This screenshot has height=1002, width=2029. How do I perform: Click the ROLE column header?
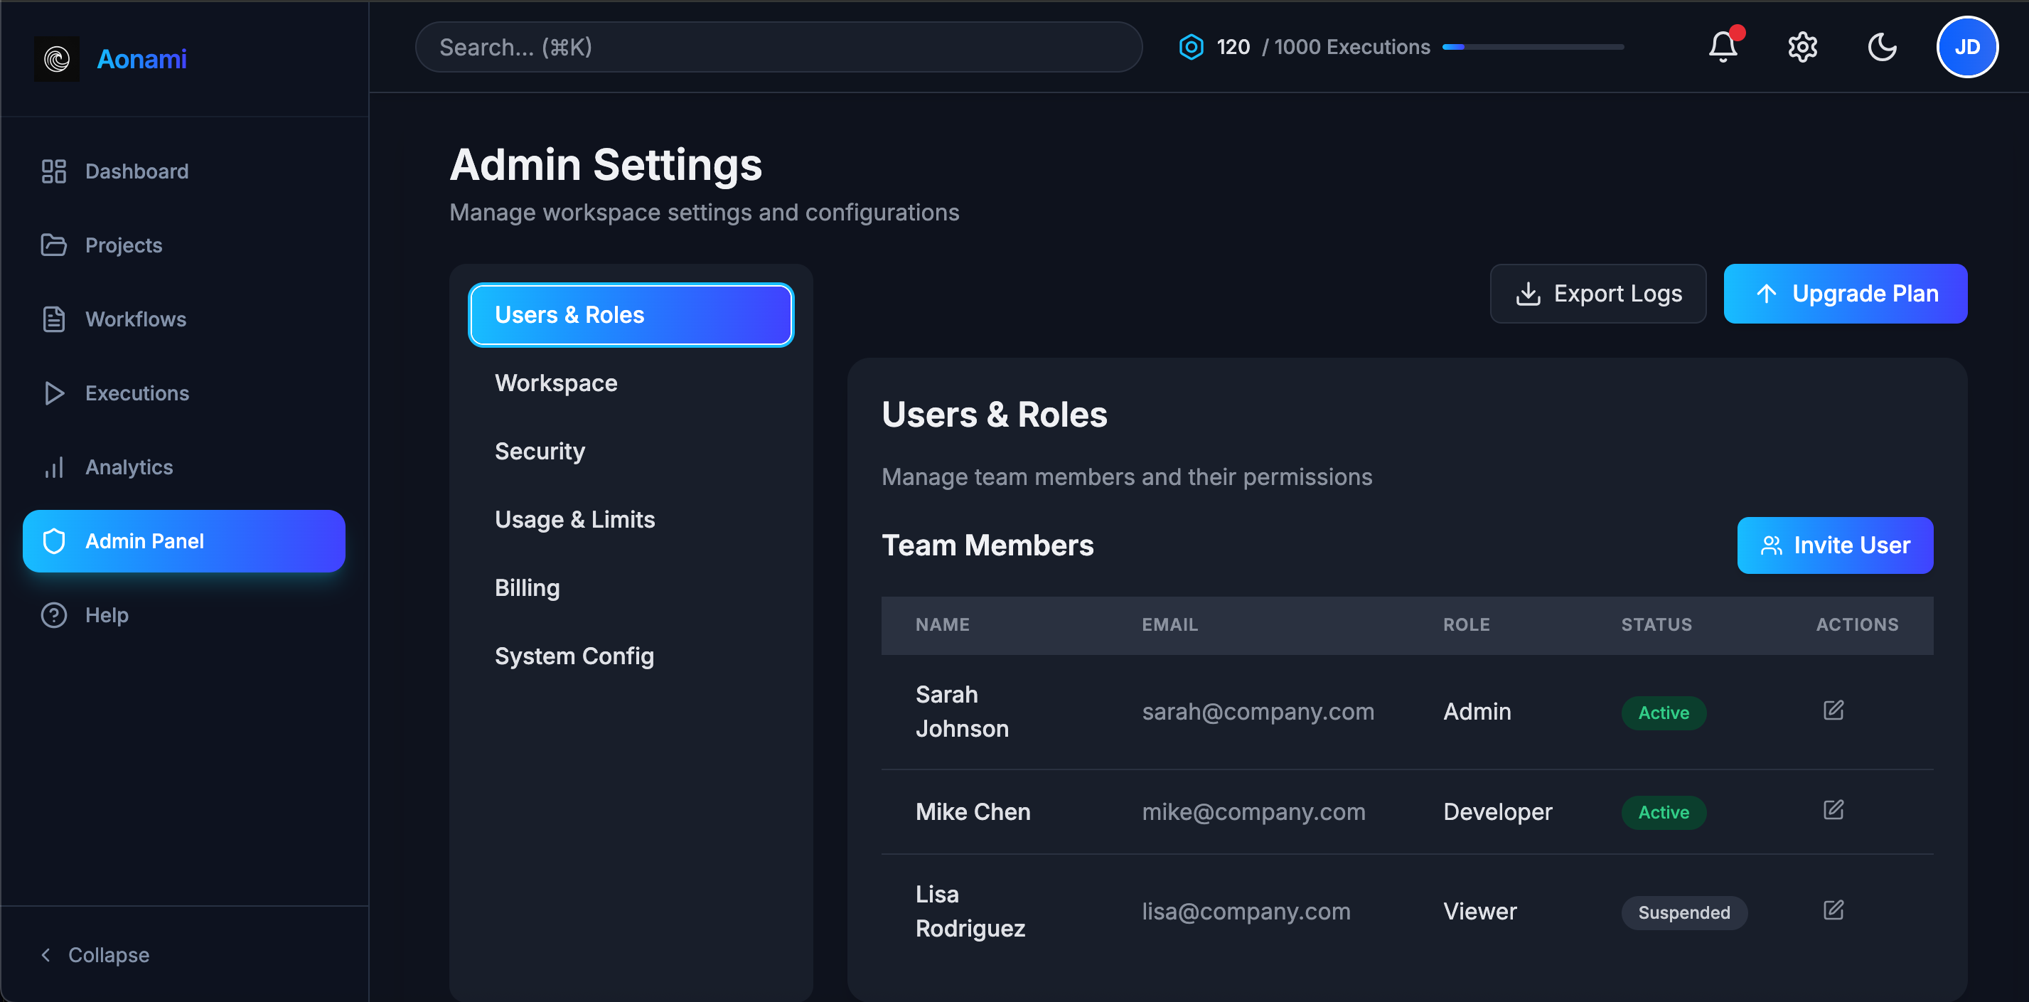(1466, 624)
